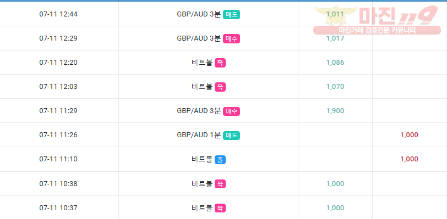Click the red 1,000 amount in the 11:26 row
Viewport: 447px width, 219px height.
click(x=409, y=135)
